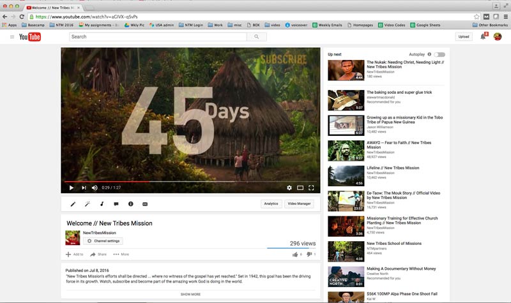Open the Basecamp bookmark folder
The image size is (511, 303).
click(x=33, y=25)
